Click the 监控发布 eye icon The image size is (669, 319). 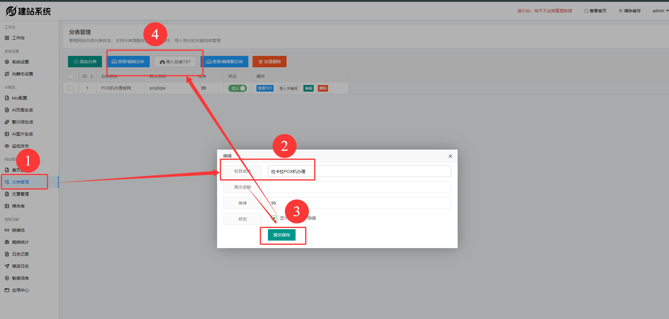(x=7, y=146)
